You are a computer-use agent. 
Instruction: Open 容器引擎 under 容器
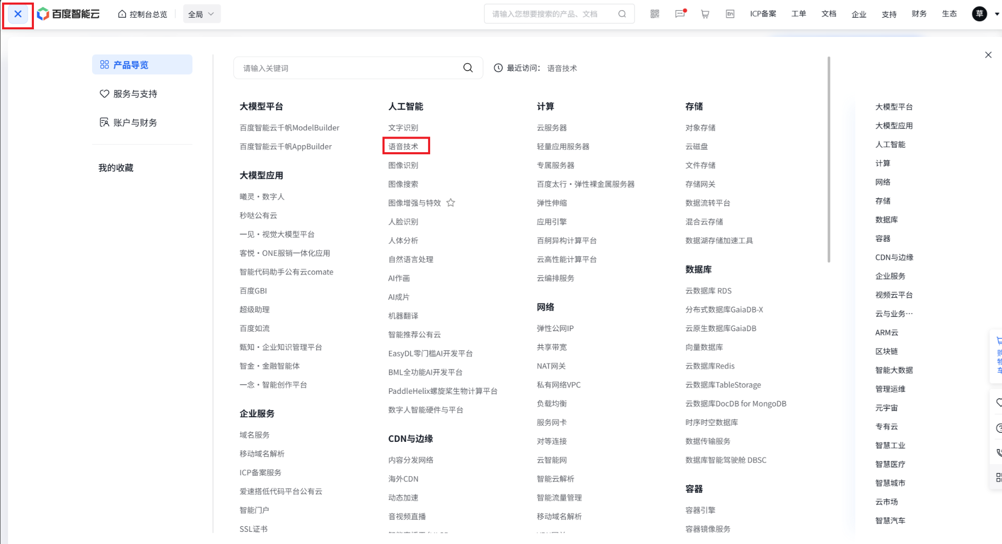700,510
